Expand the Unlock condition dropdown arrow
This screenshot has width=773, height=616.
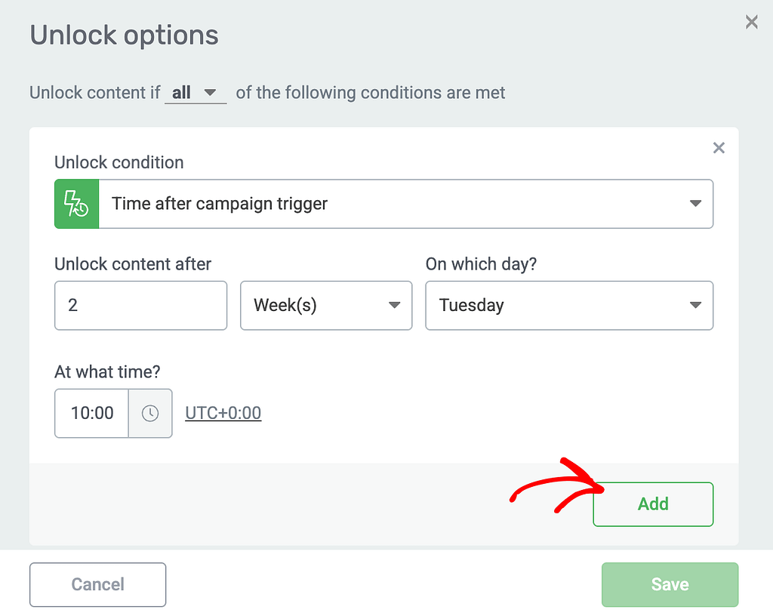tap(695, 203)
